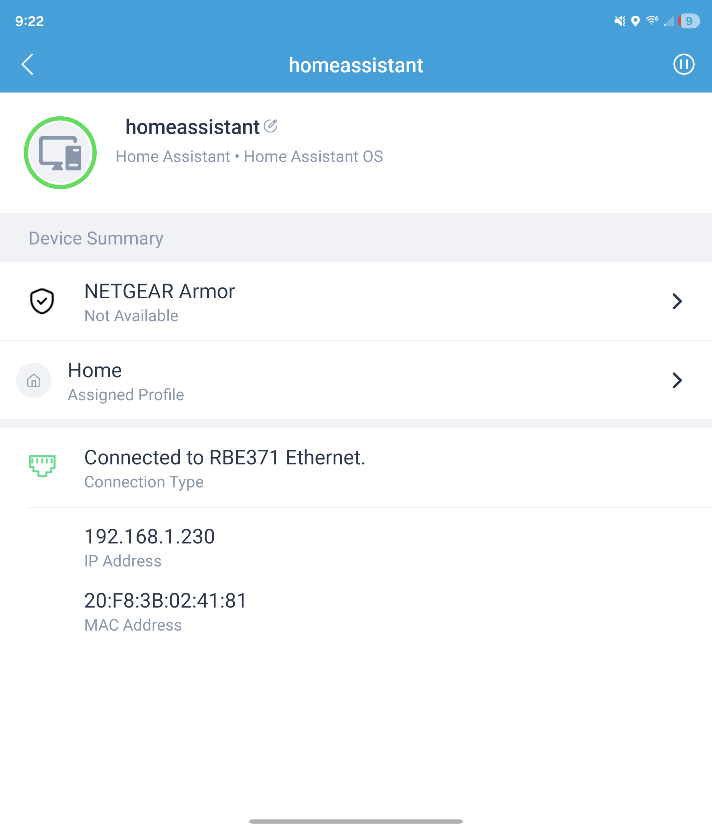This screenshot has width=712, height=829.
Task: Tap the Wi-Fi status bar icon
Action: 652,20
